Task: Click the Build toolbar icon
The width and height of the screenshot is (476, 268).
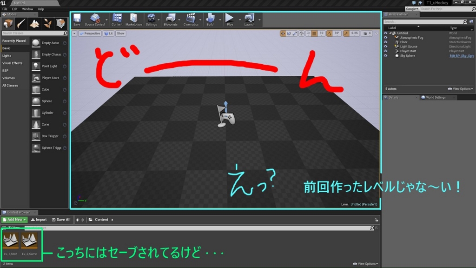Action: coord(210,20)
